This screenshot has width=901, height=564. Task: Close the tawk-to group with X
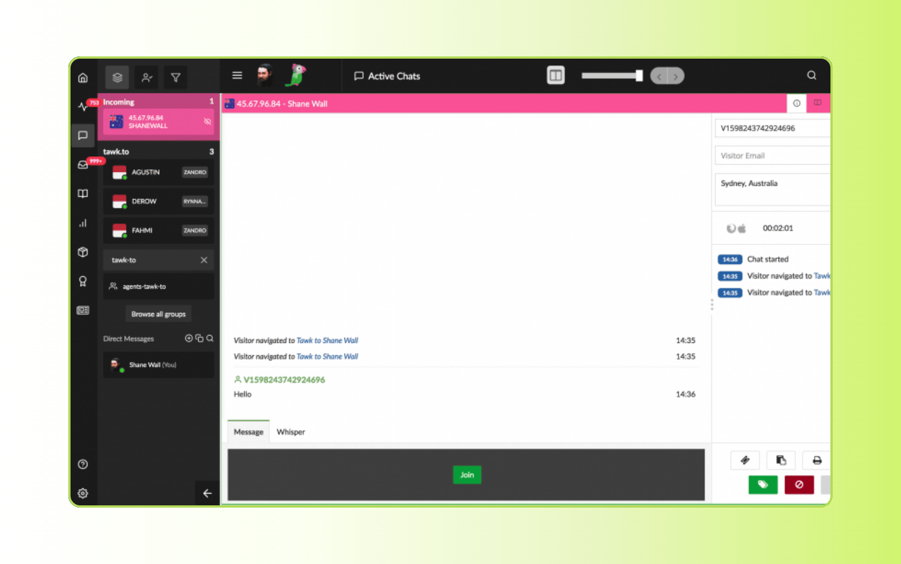click(x=204, y=260)
